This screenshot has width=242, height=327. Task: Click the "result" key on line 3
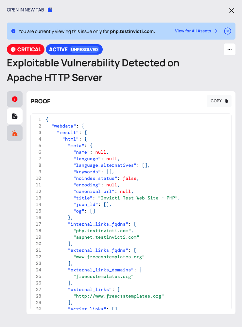point(68,133)
